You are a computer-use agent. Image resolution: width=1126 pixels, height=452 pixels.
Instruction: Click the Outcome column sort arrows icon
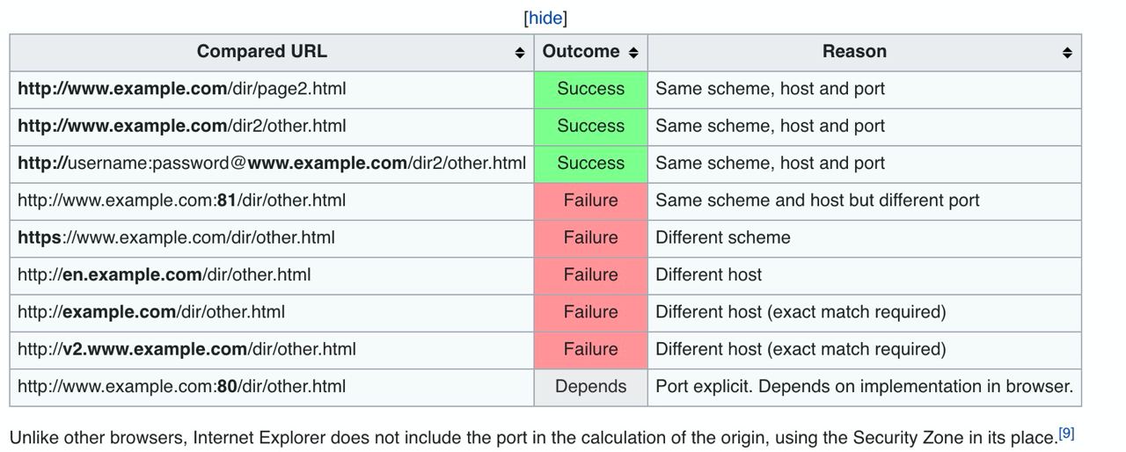tap(633, 53)
